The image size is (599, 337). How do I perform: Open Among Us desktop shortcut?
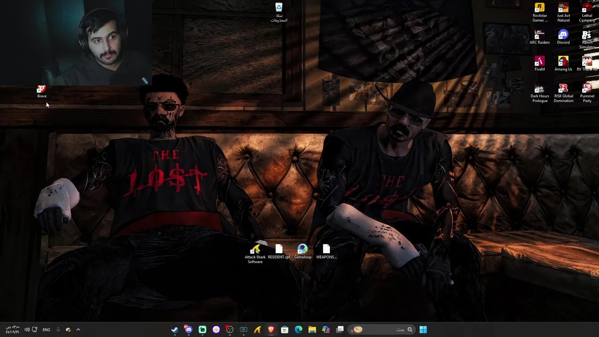pyautogui.click(x=563, y=64)
